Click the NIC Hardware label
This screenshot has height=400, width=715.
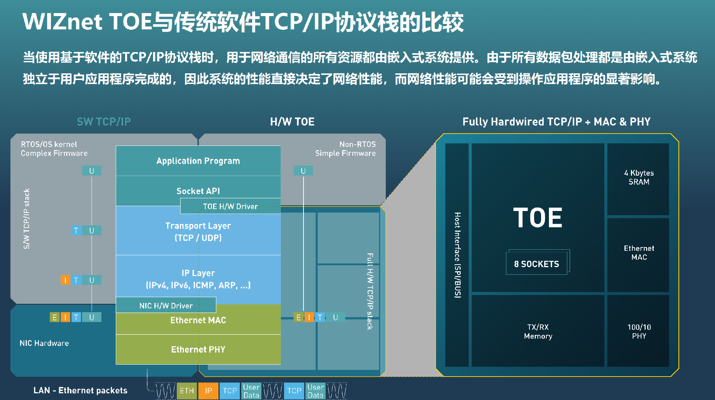(44, 343)
